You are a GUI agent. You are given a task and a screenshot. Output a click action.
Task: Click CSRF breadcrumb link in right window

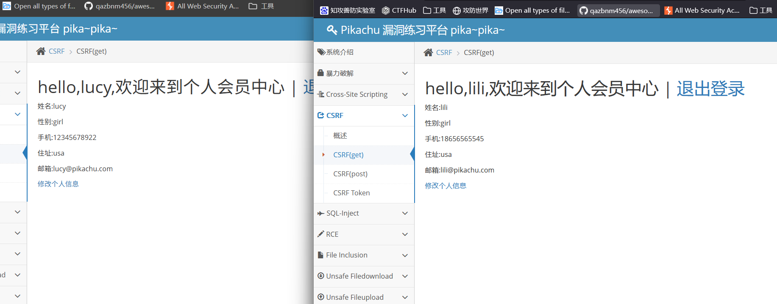(444, 52)
